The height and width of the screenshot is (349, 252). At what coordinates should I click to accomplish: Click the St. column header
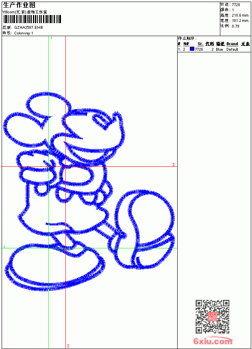(x=200, y=44)
